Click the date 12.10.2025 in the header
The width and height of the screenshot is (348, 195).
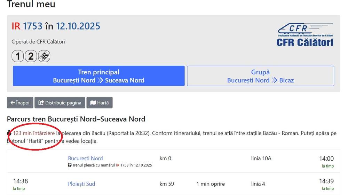(78, 26)
